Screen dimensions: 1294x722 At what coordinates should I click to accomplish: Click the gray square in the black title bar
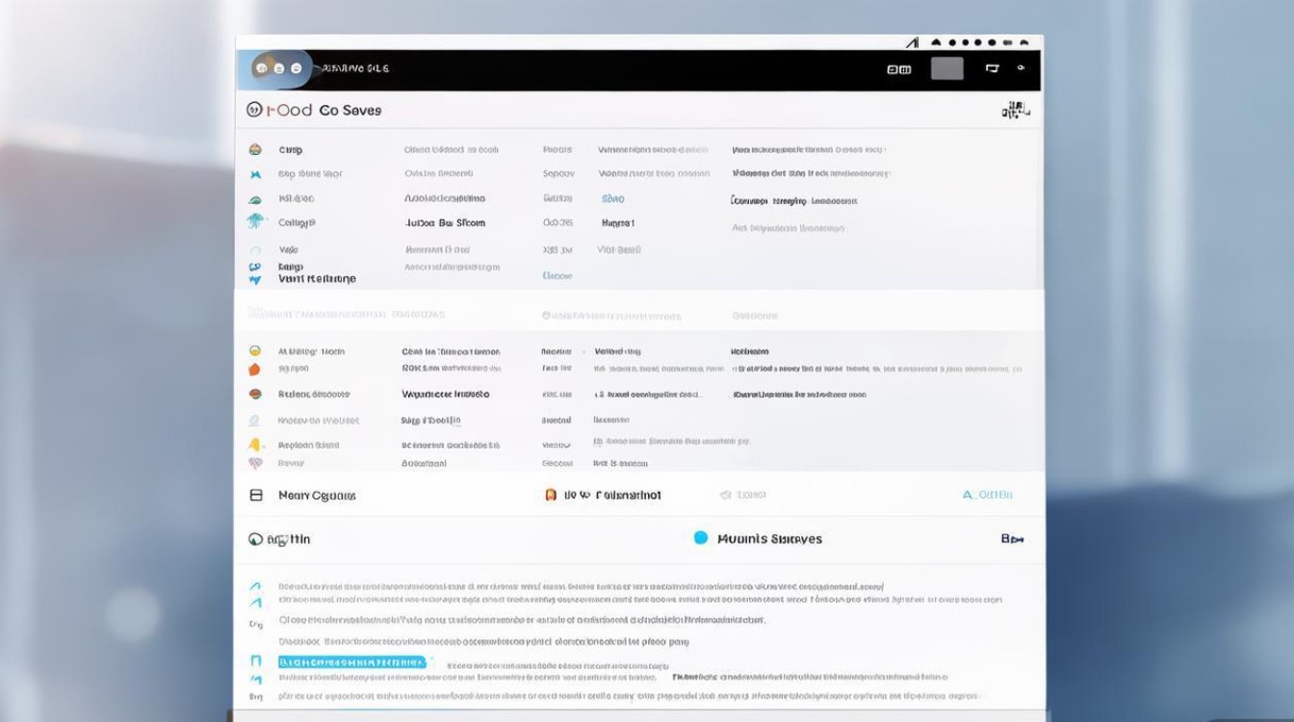point(946,68)
